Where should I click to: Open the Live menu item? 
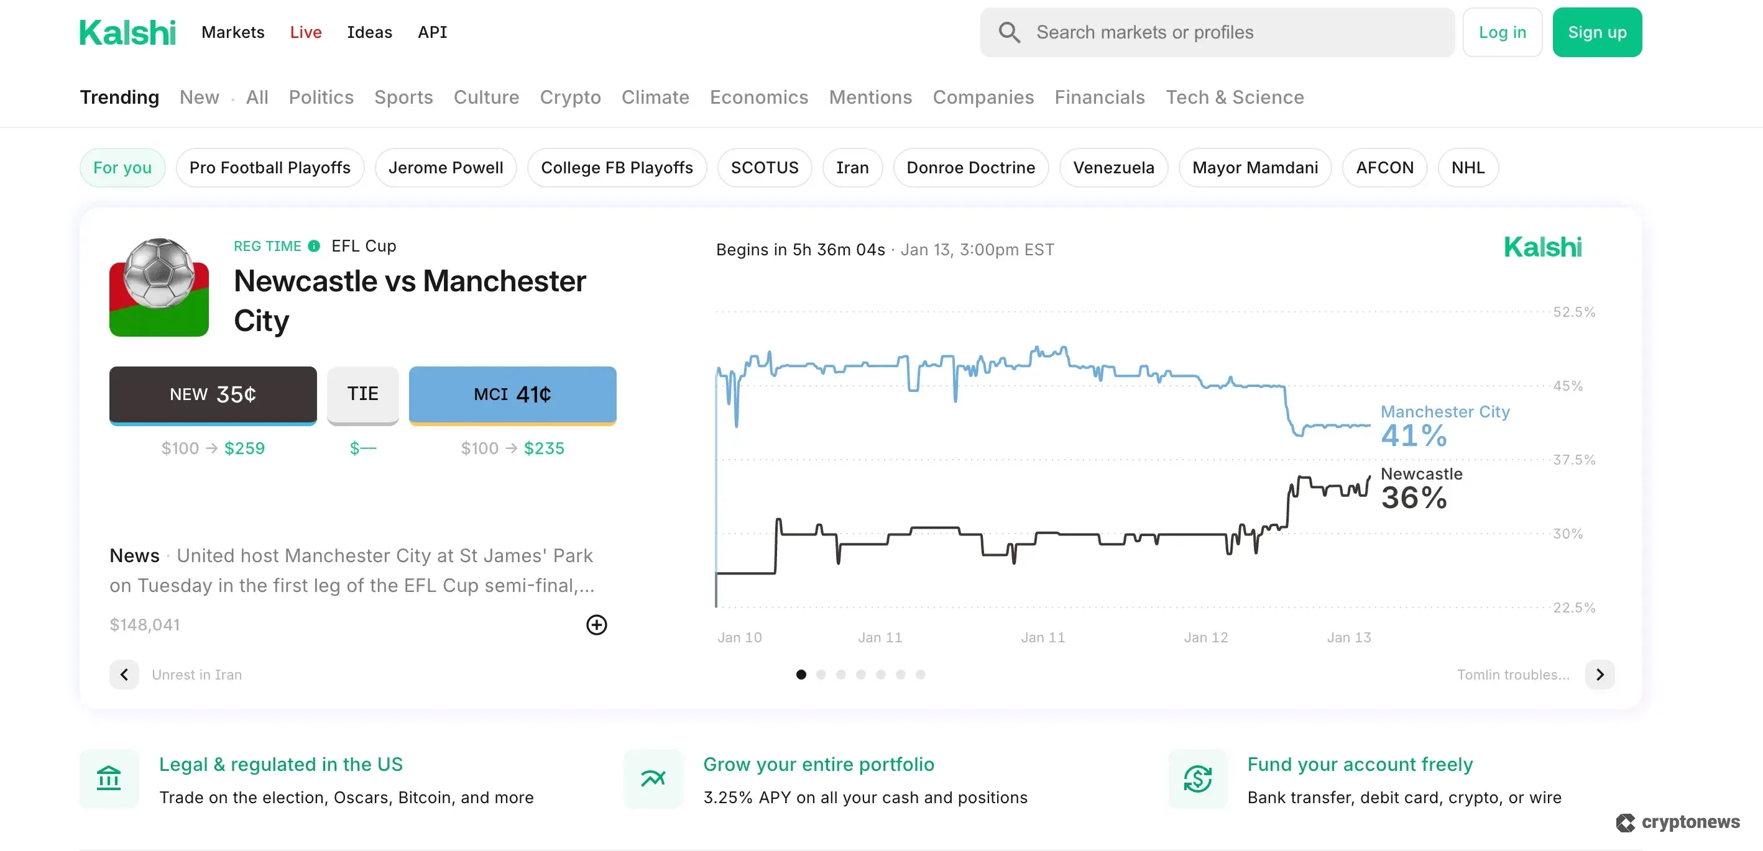pos(305,32)
